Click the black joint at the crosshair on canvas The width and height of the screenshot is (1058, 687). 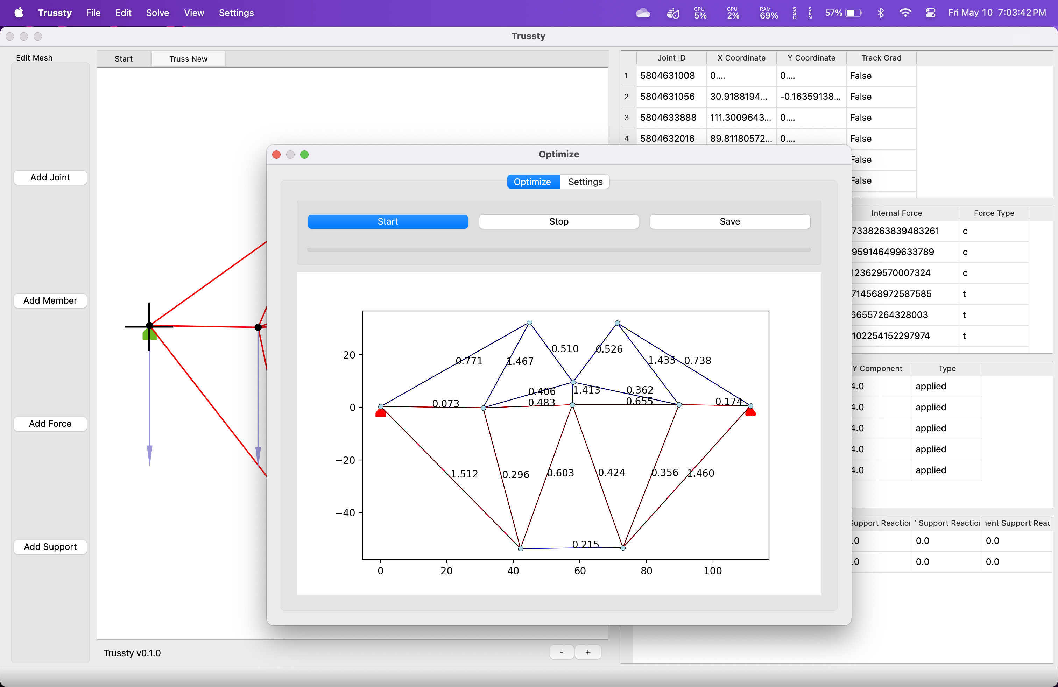(149, 326)
